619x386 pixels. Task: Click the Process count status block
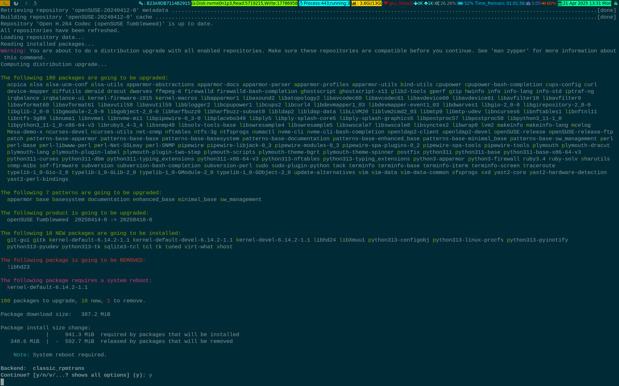coord(324,3)
